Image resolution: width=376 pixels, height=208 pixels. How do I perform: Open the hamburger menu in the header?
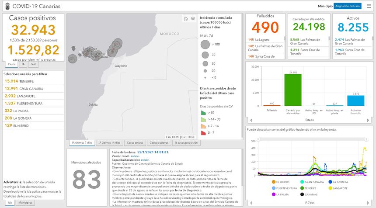pyautogui.click(x=369, y=7)
